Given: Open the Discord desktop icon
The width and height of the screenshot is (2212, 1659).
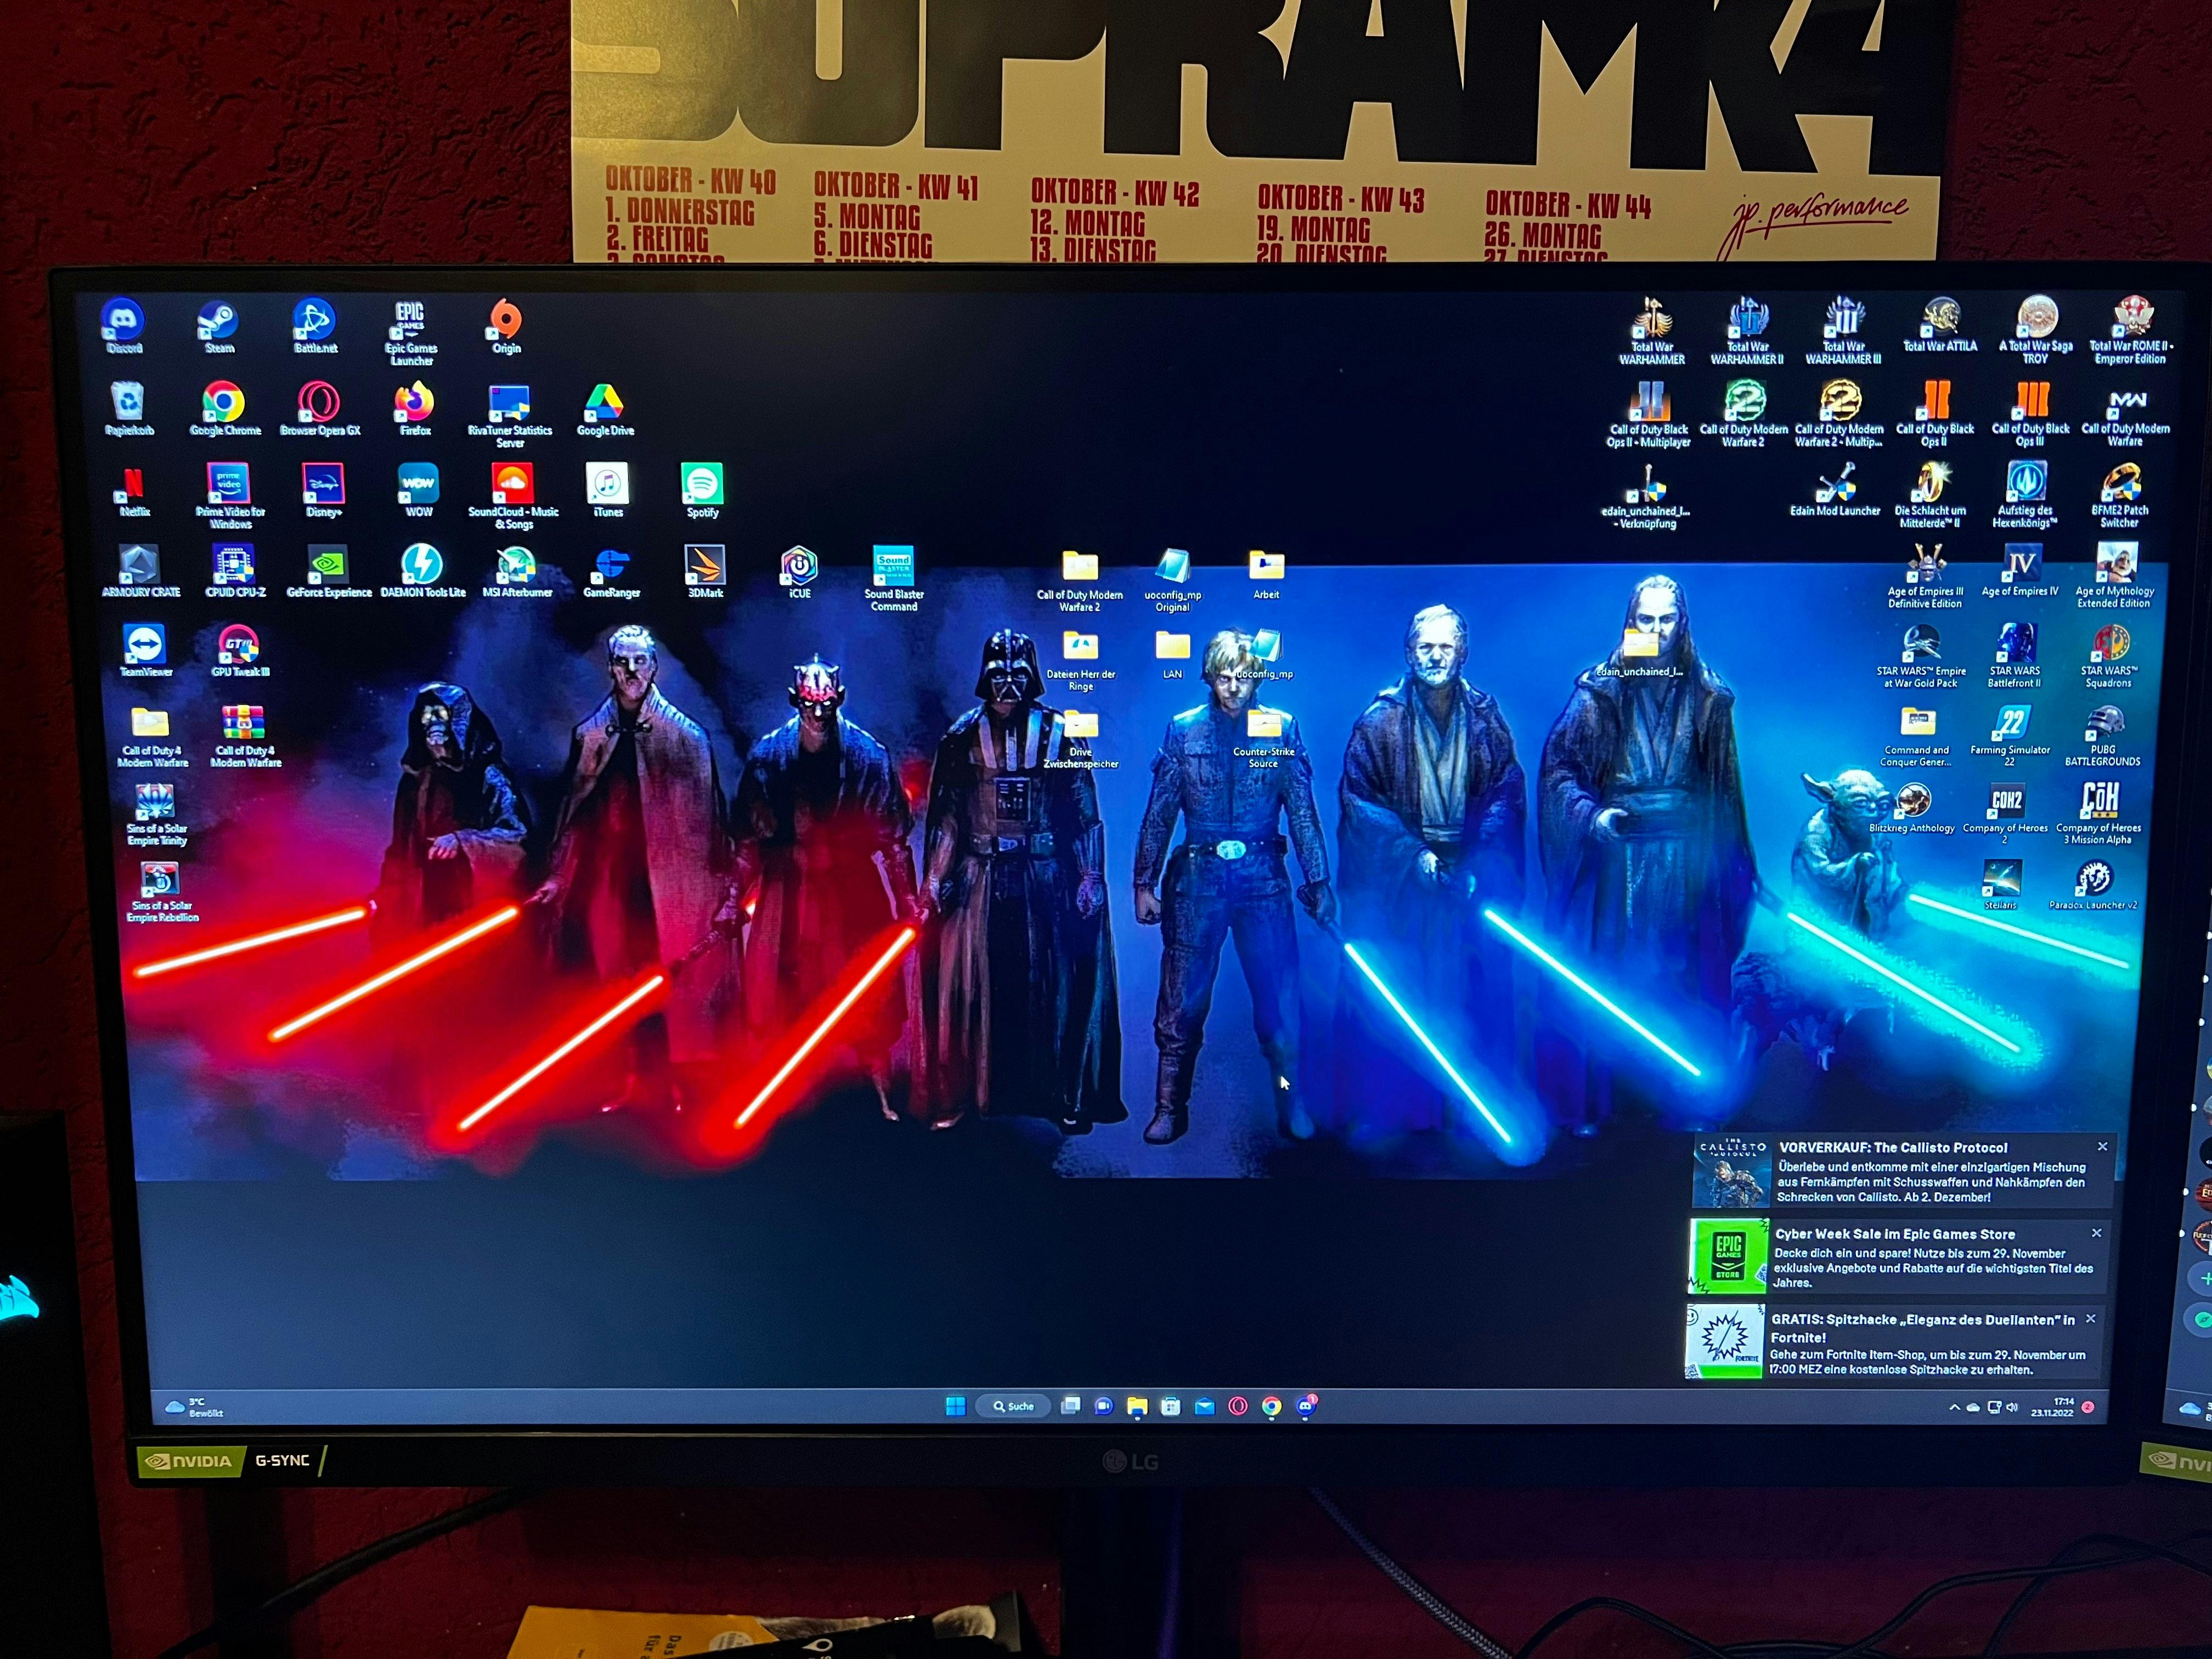Looking at the screenshot, I should tap(123, 326).
